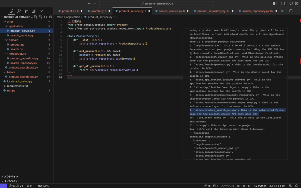Image resolution: width=301 pixels, height=188 pixels.
Task: Go forward with the right arrow
Action: coord(95,4)
